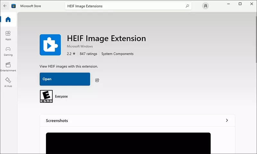Click the System Components category link
The height and width of the screenshot is (154, 257).
coord(117,54)
